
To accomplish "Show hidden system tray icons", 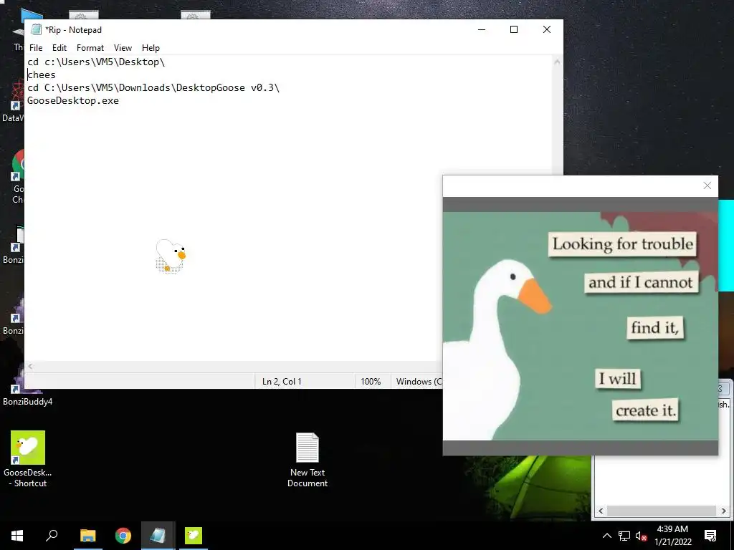I will click(x=606, y=536).
